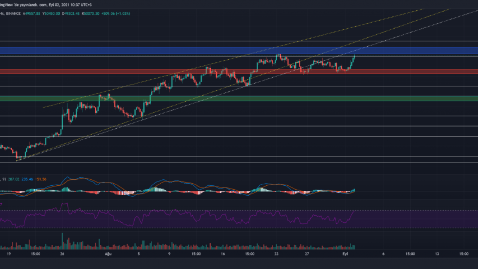This screenshot has height=269, width=478.
Task: Click the +509.06 (+1.03%) price change
Action: (x=118, y=13)
